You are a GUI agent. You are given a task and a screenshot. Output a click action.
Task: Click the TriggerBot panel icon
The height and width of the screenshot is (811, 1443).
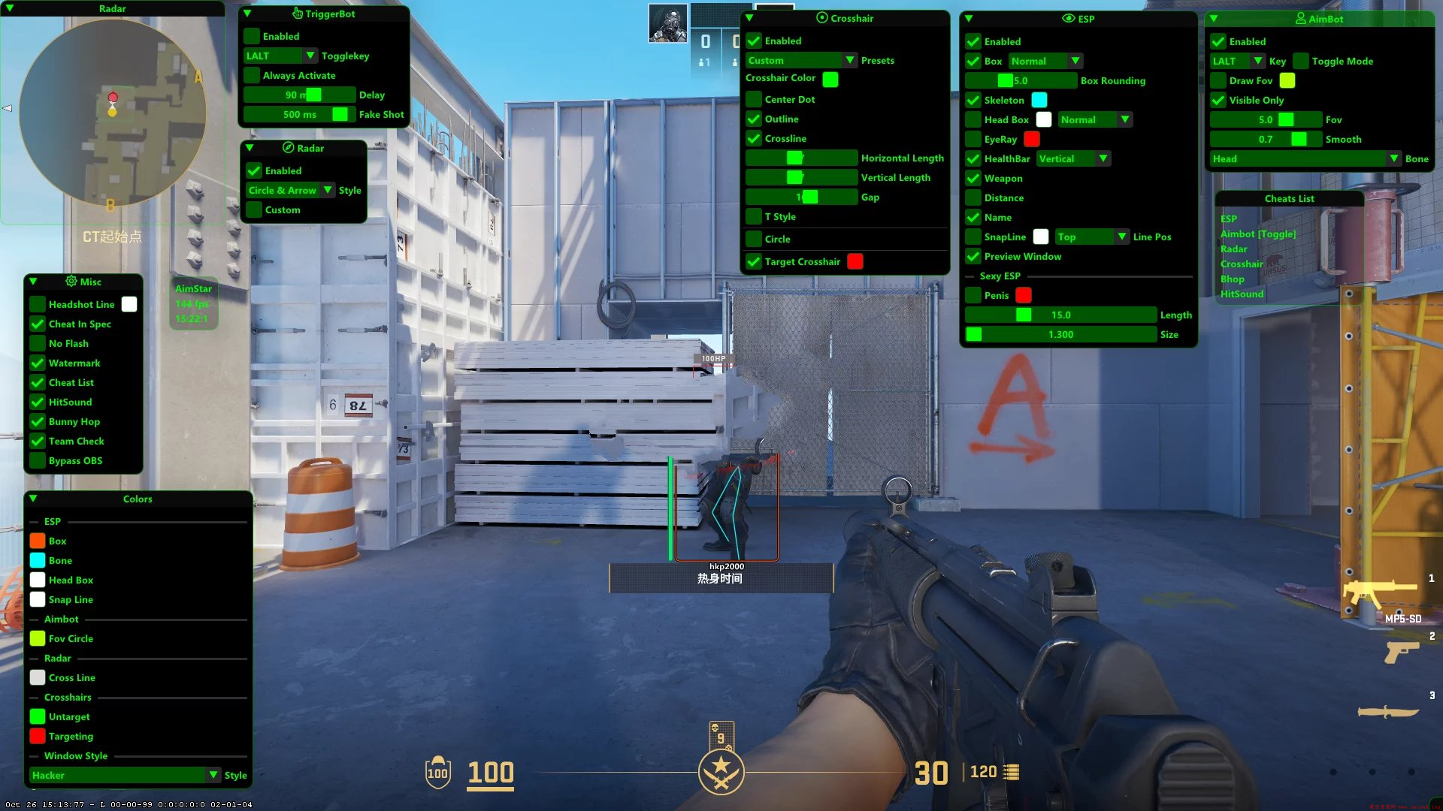[x=298, y=14]
